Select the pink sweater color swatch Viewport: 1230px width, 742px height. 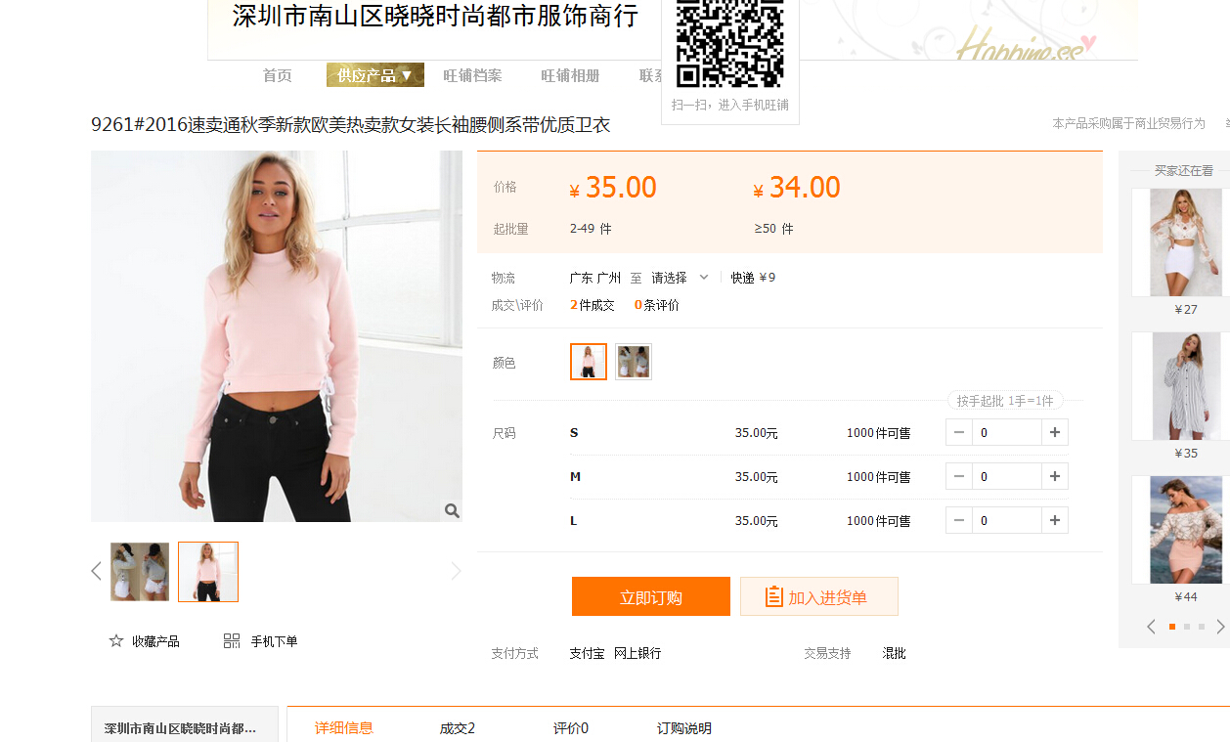tap(589, 362)
